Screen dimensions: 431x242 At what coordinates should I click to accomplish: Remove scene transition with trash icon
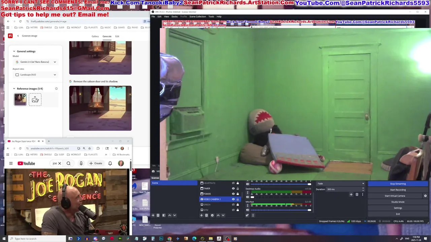pyautogui.click(x=357, y=194)
